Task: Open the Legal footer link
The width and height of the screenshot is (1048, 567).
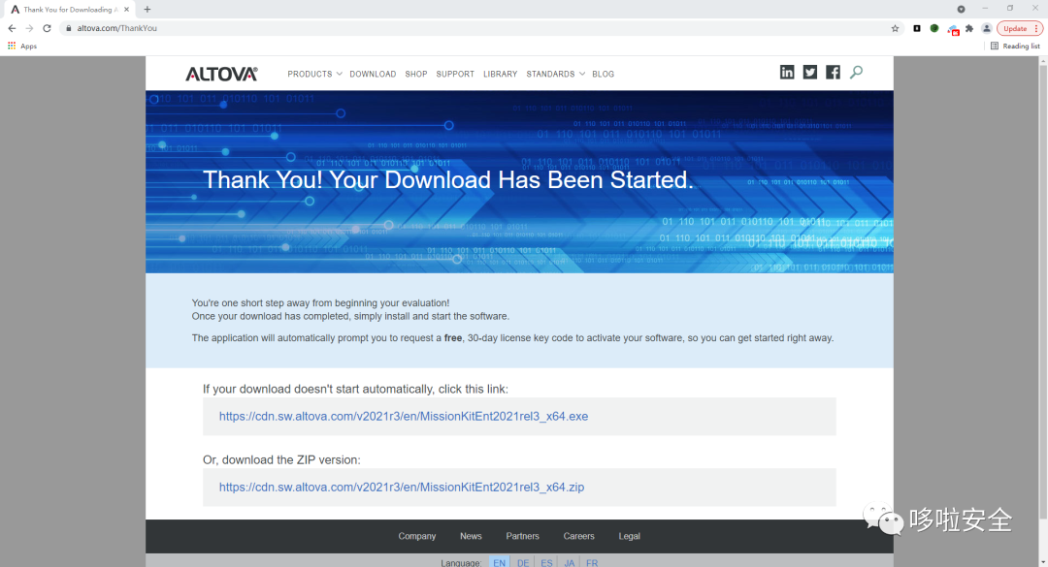Action: click(x=629, y=536)
